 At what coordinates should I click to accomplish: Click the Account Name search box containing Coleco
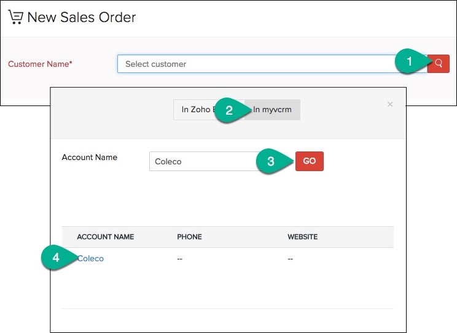(x=203, y=161)
